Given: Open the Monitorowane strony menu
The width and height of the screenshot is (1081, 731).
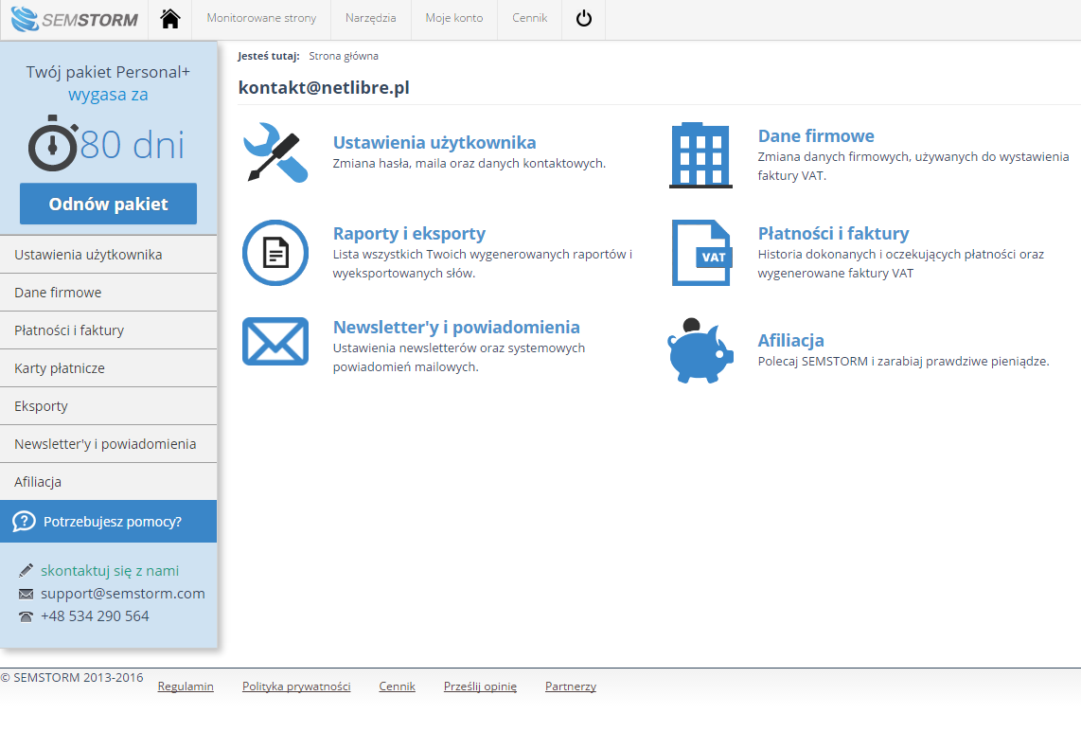Looking at the screenshot, I should pos(261,19).
